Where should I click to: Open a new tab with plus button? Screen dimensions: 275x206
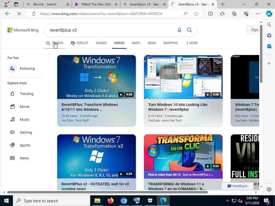(x=223, y=4)
